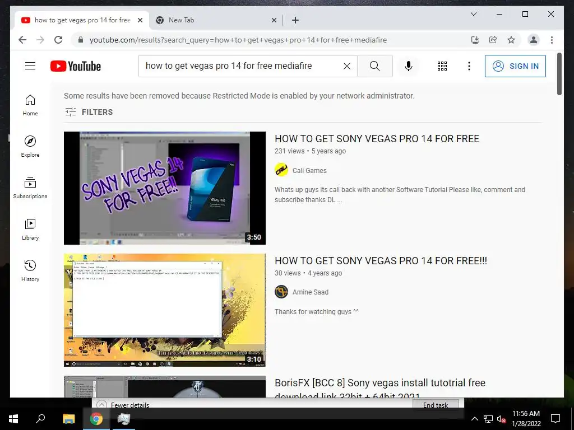
Task: Open File Explorer from taskbar
Action: click(x=68, y=419)
